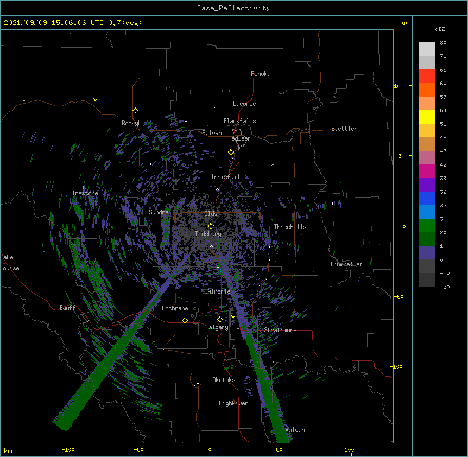468x457 pixels.
Task: Select the Banff label
Action: 67,308
